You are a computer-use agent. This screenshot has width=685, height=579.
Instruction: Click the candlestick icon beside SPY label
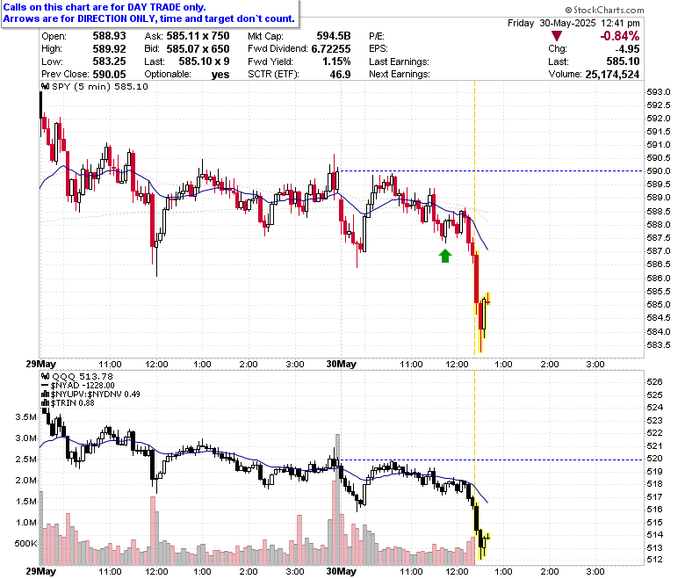click(45, 86)
